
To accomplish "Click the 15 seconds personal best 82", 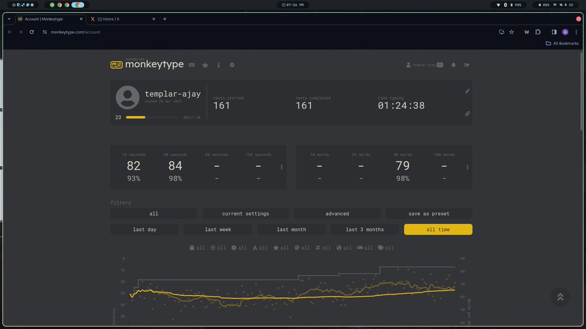I will (134, 166).
